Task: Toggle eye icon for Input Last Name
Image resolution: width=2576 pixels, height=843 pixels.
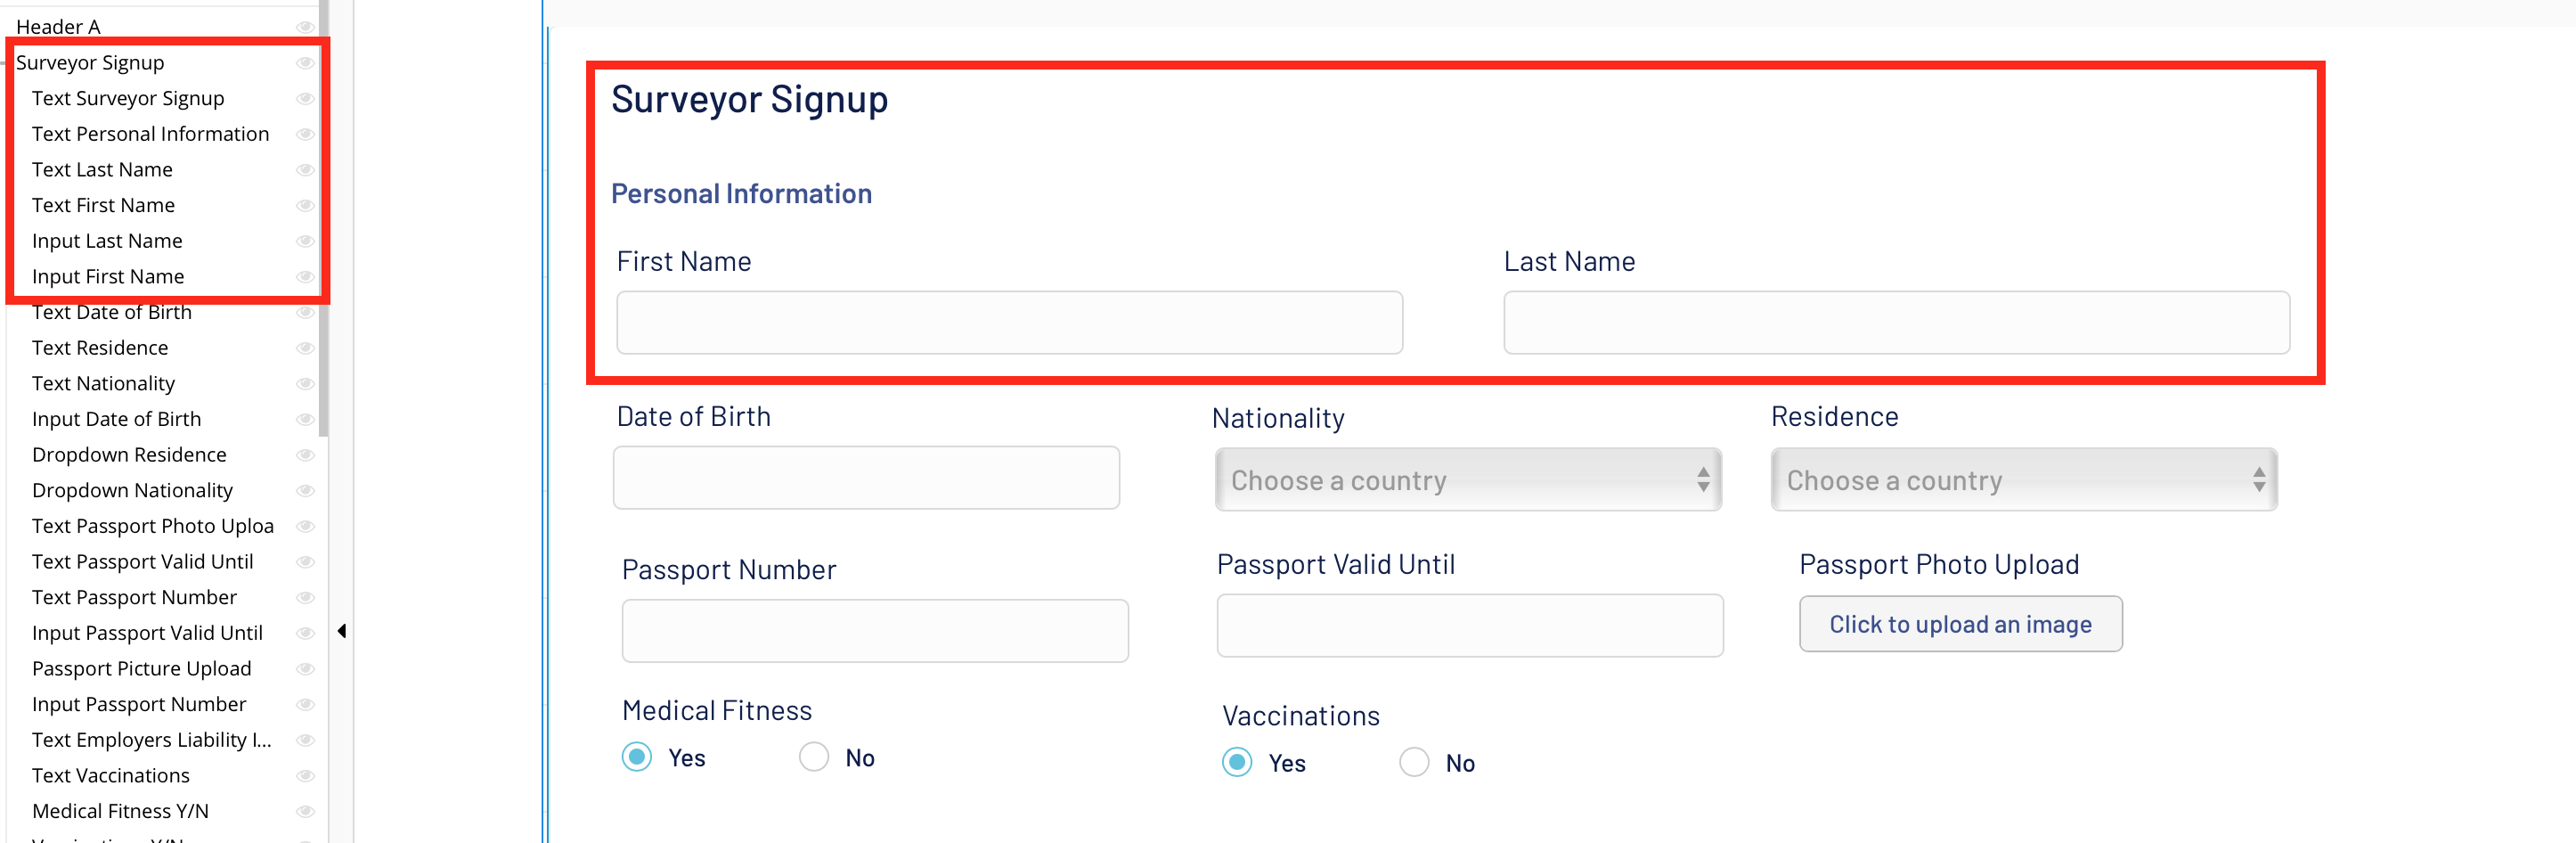Action: click(x=305, y=241)
